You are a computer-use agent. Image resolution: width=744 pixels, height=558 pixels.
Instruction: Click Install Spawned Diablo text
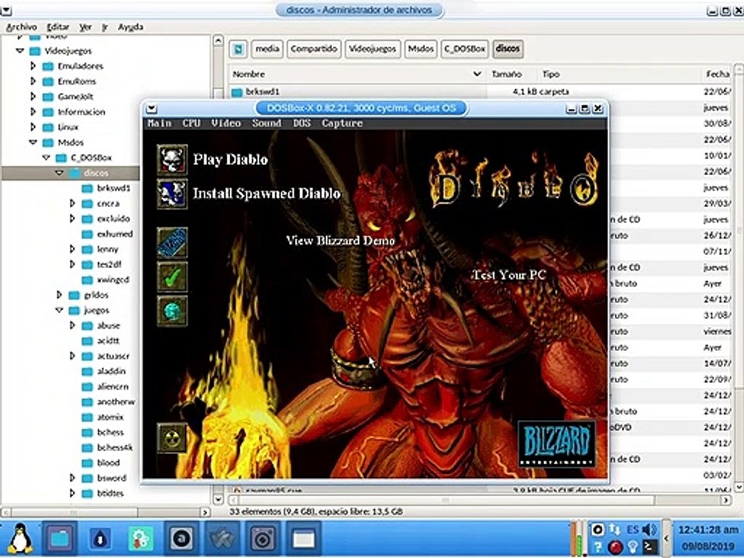267,194
